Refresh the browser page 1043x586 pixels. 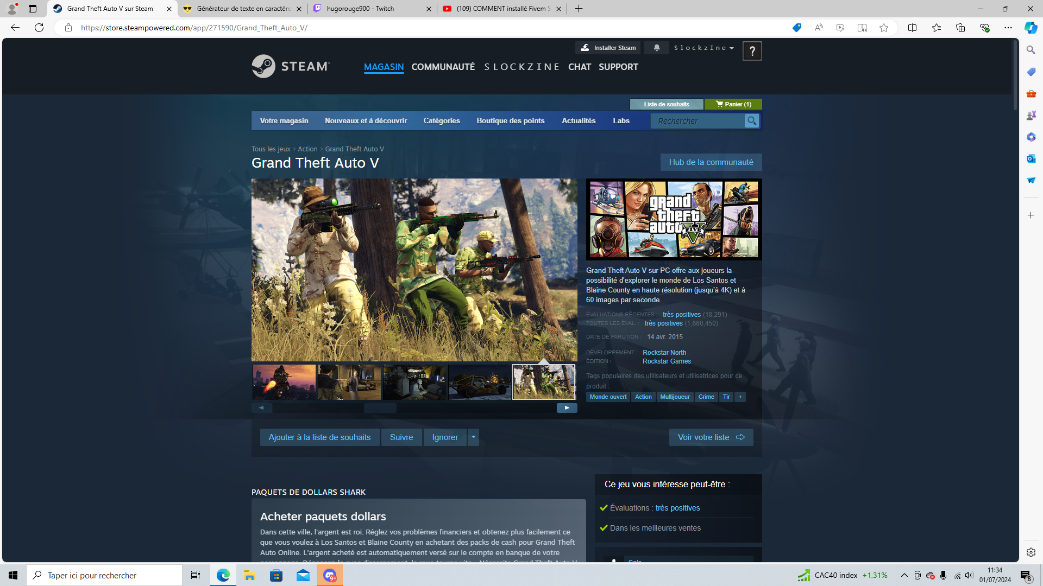point(39,28)
